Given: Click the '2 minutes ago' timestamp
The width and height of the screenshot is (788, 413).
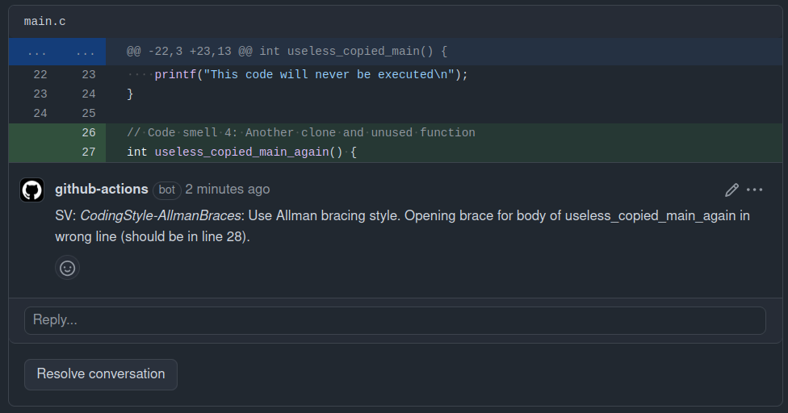Looking at the screenshot, I should [227, 190].
